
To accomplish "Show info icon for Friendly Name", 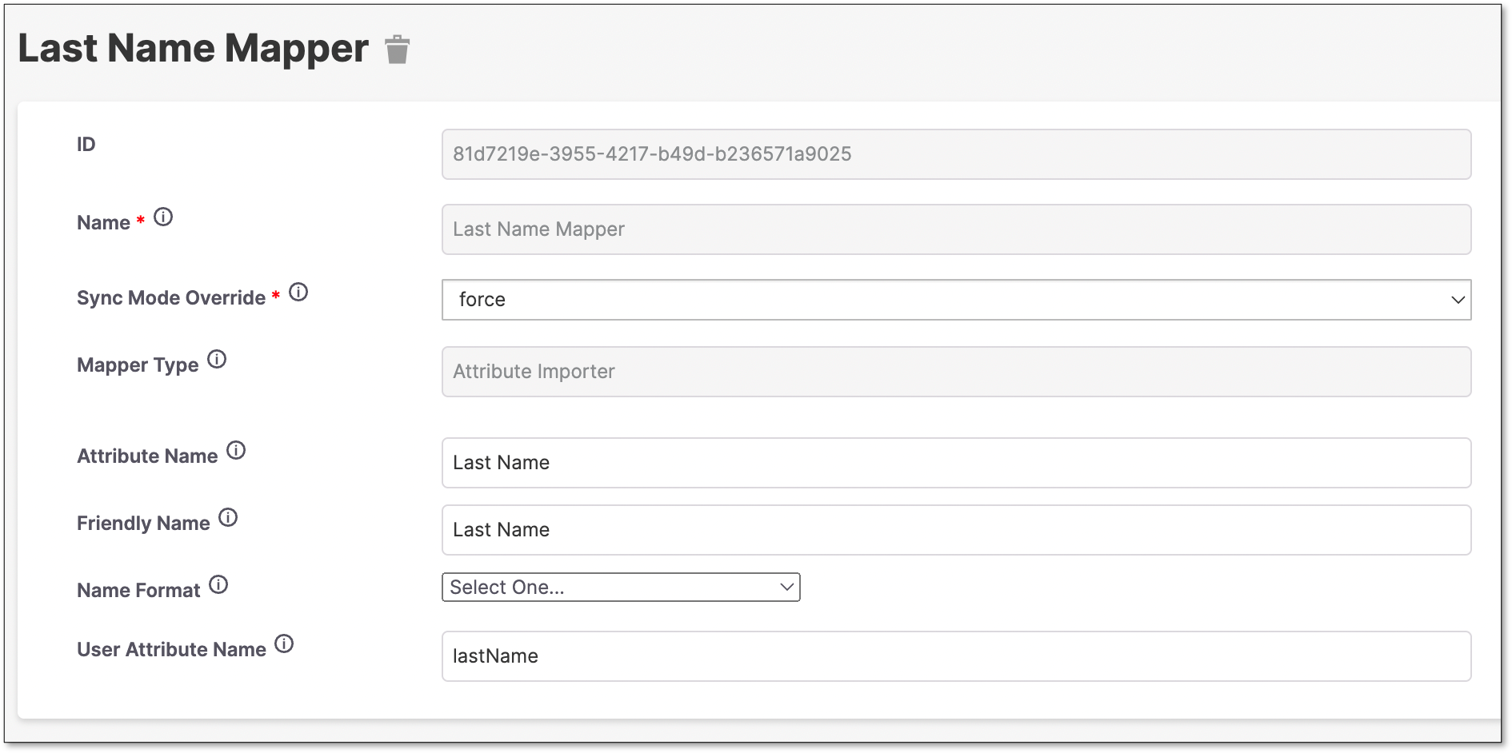I will point(228,518).
